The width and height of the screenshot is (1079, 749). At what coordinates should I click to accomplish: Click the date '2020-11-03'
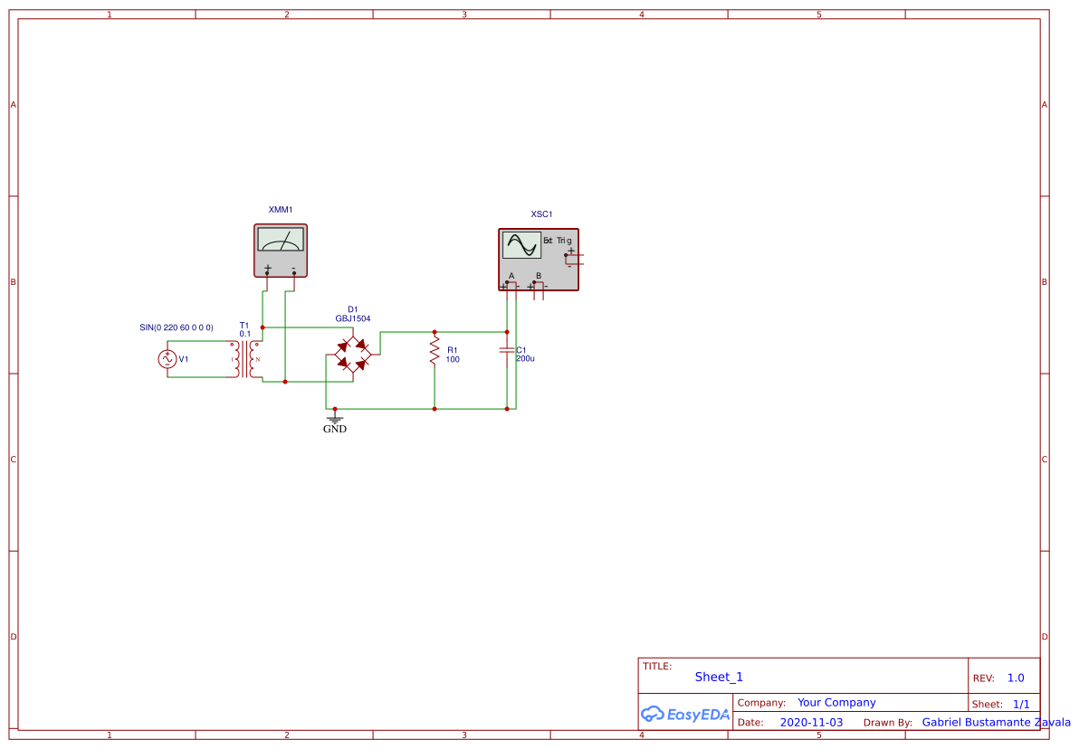811,722
